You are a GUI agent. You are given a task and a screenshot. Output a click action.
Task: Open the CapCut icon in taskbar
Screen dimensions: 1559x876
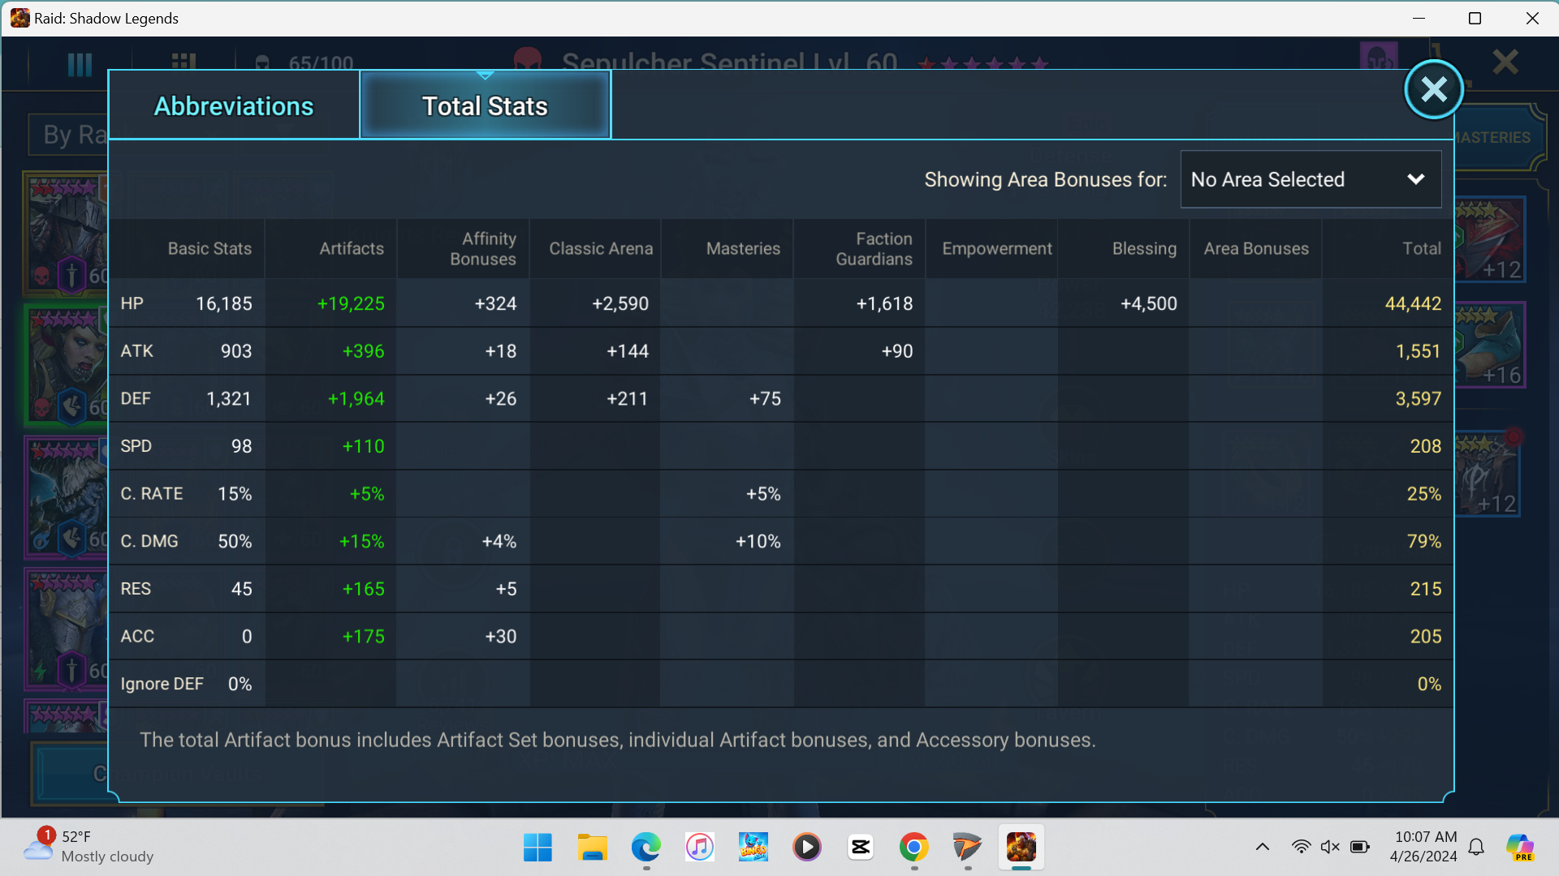coord(860,848)
